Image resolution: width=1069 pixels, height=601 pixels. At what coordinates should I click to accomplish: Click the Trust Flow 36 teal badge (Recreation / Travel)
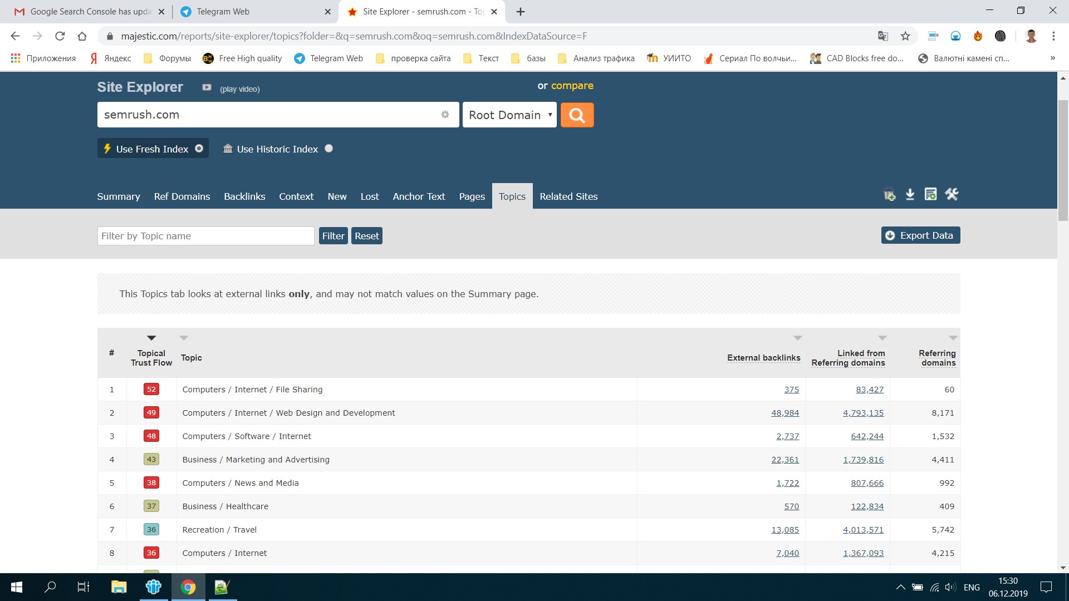pyautogui.click(x=151, y=530)
